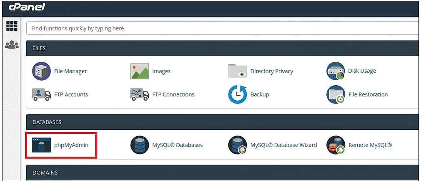Click the Disk Usage icon
Image resolution: width=421 pixels, height=182 pixels.
336,71
